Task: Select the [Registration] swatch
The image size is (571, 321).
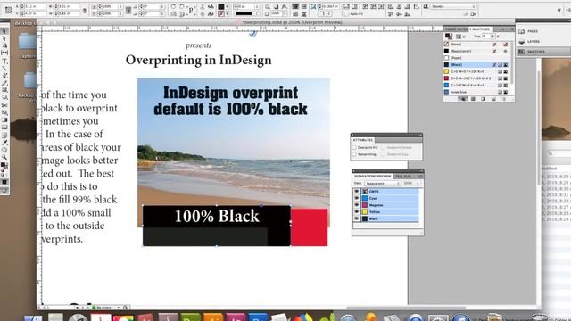Action: click(476, 52)
